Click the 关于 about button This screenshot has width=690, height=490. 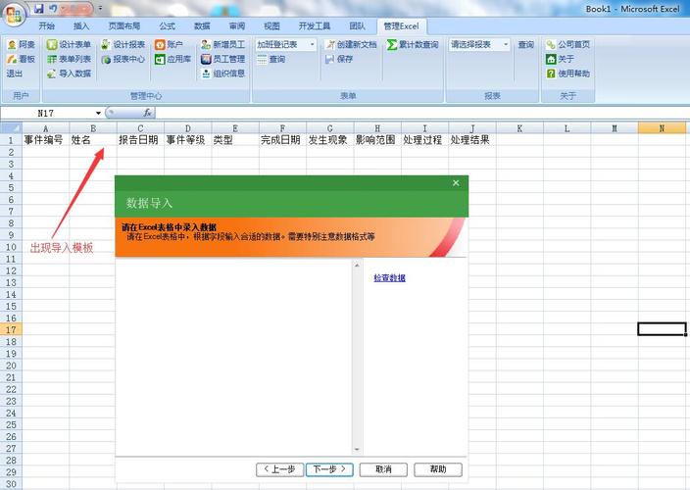click(x=560, y=59)
